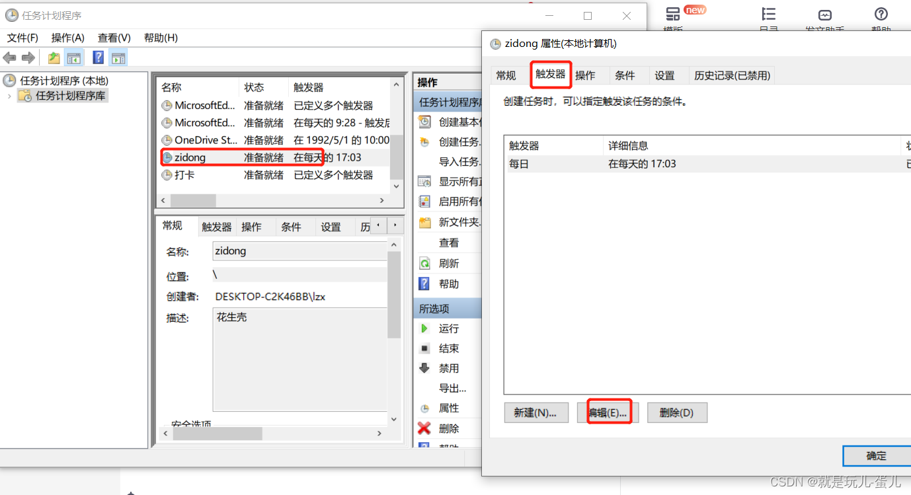Click the 显示所有正在运行 tasks icon

point(425,182)
